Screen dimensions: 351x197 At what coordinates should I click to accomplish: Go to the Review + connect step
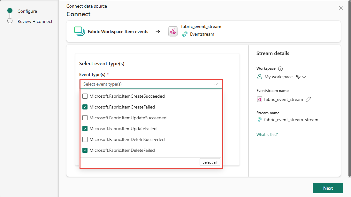(35, 21)
